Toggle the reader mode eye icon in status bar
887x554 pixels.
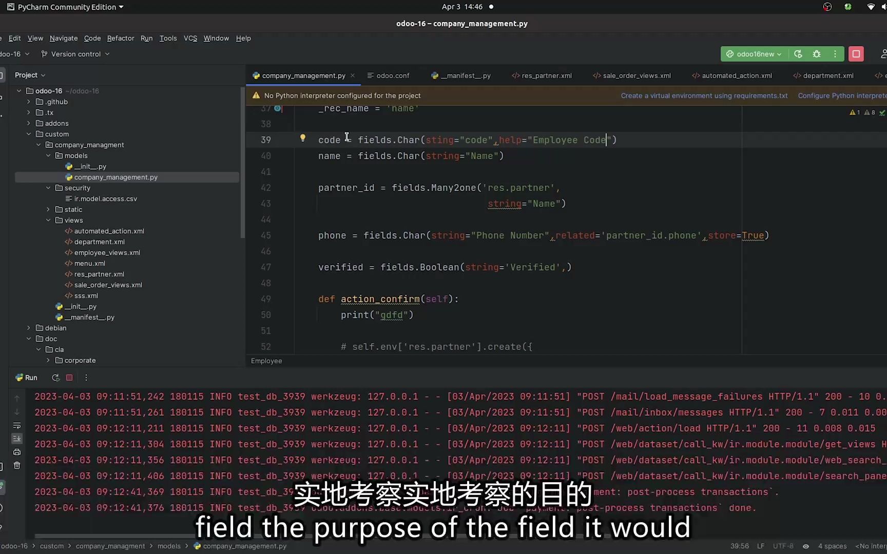click(x=805, y=546)
